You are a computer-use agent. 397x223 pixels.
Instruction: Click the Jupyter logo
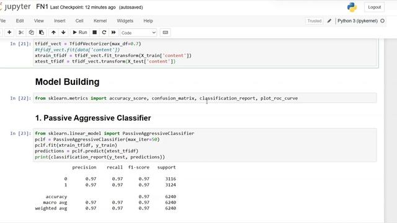point(15,7)
